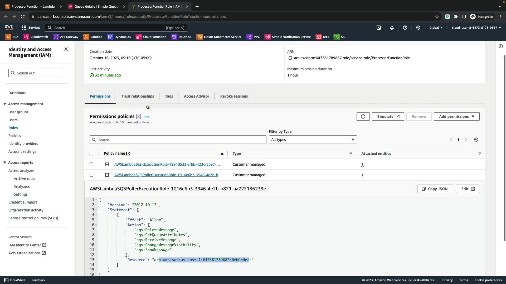Check the AWSLambdaBasicExecutionRole policy checkbox
Viewport: 506px width, 284px height.
point(91,164)
